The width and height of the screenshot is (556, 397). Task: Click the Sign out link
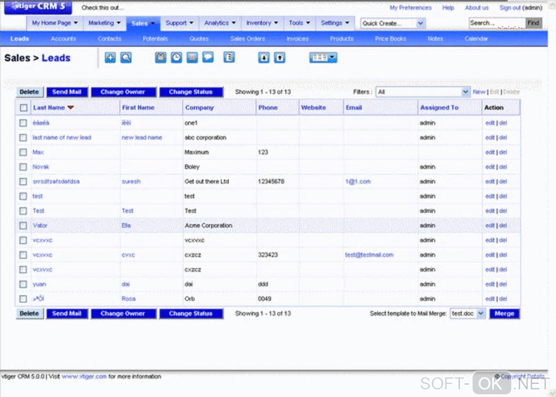pyautogui.click(x=510, y=8)
